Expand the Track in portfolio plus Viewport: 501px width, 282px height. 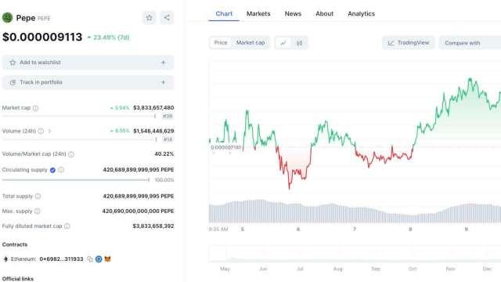[x=164, y=82]
